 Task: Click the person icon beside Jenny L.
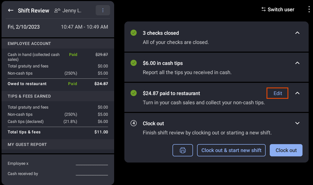point(57,10)
